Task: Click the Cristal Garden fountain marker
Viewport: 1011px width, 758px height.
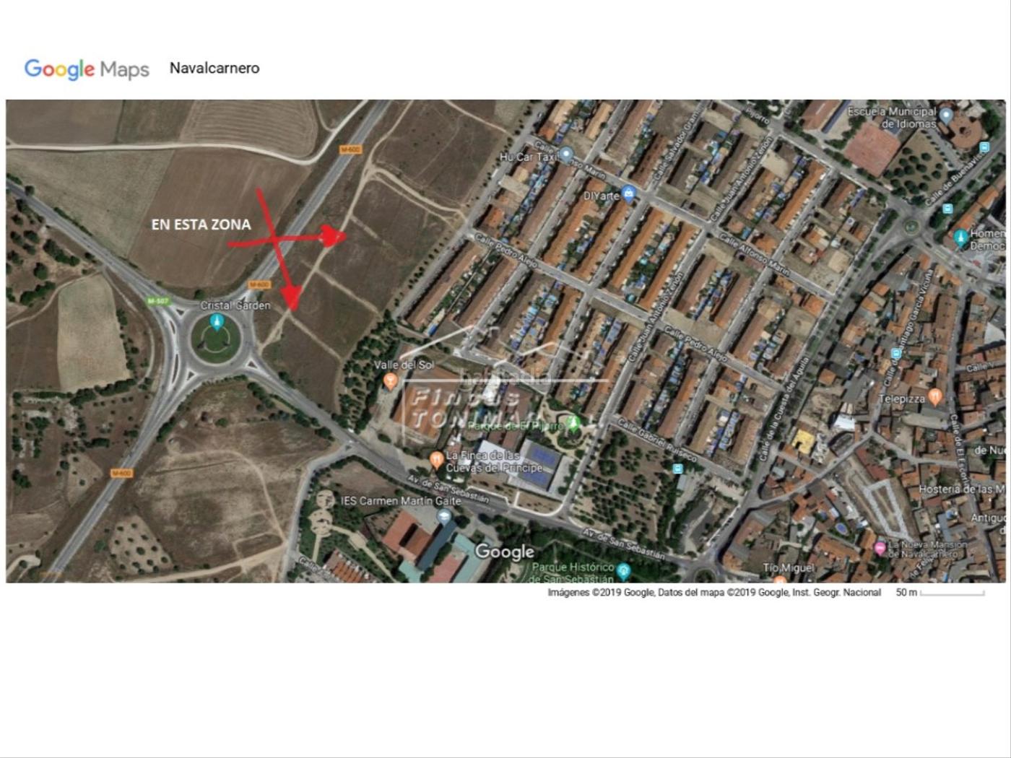Action: pos(216,322)
